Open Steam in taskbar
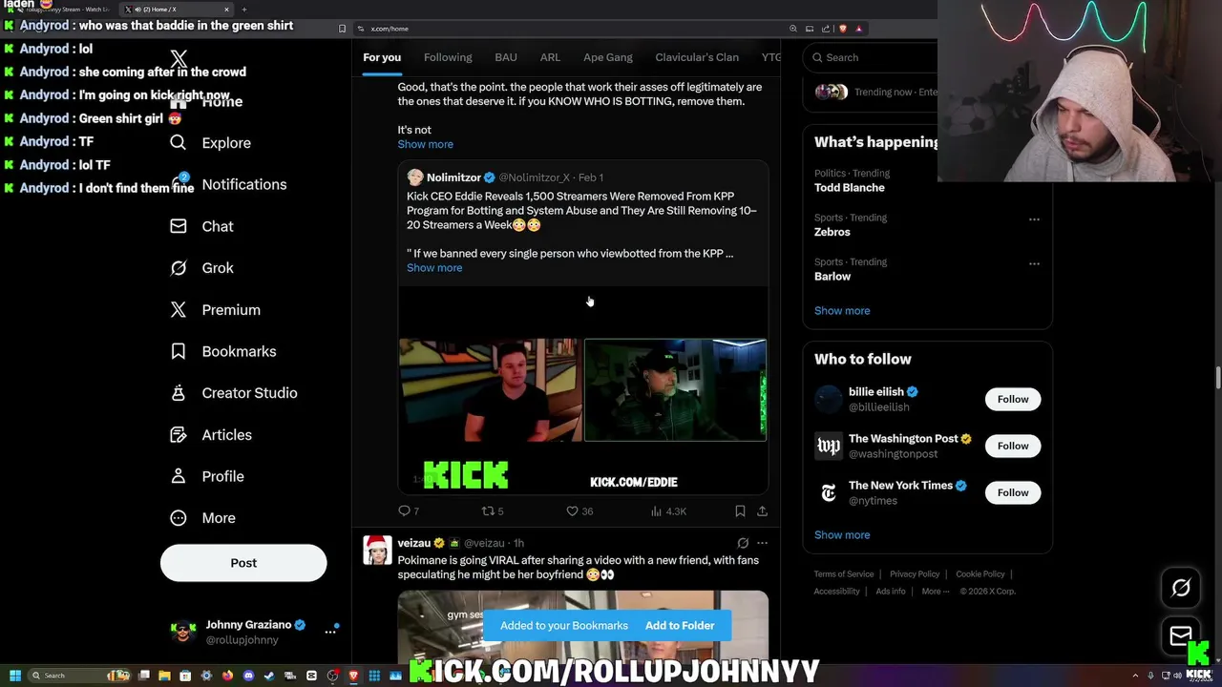This screenshot has width=1222, height=687. (269, 676)
